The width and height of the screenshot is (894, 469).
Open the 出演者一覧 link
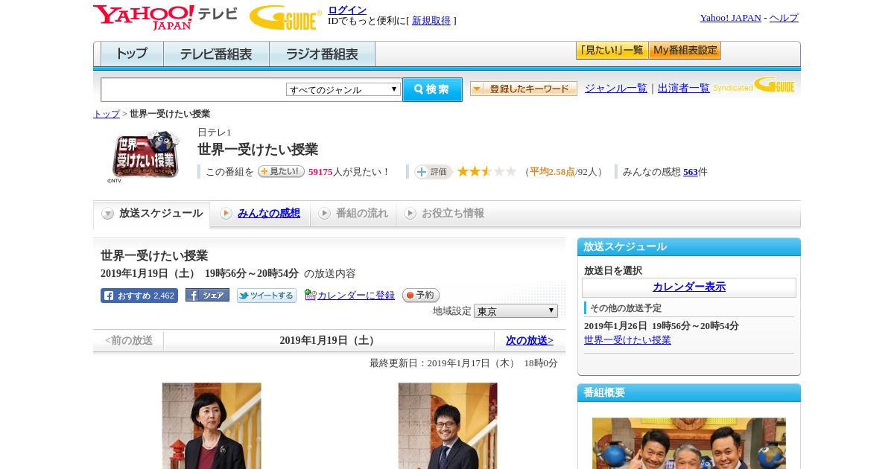pos(683,89)
